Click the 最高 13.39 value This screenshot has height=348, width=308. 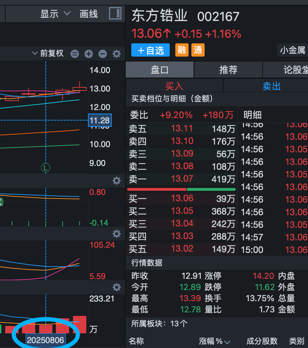190,298
